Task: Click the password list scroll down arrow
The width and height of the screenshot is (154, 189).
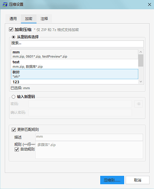Action: tap(141, 82)
